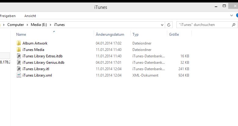Open the Ansicht ribbon tab
This screenshot has height=126, width=238.
coord(30,16)
